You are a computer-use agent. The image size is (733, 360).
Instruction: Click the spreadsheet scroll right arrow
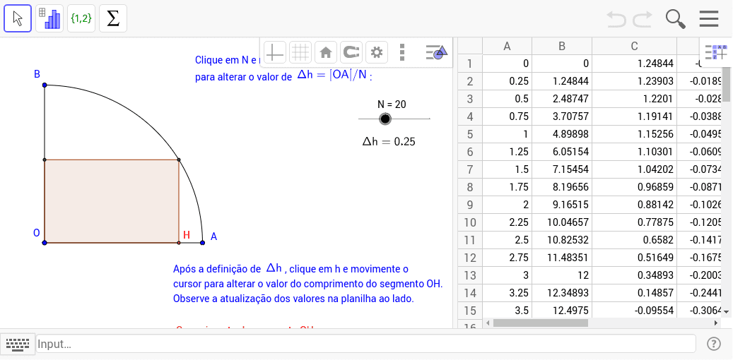click(716, 323)
